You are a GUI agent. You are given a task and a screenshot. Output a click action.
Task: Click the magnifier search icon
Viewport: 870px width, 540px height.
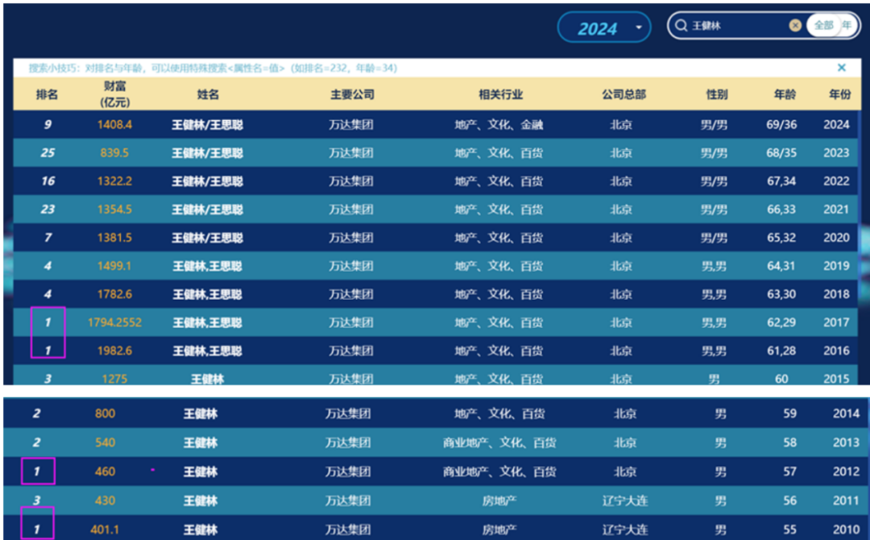[681, 26]
